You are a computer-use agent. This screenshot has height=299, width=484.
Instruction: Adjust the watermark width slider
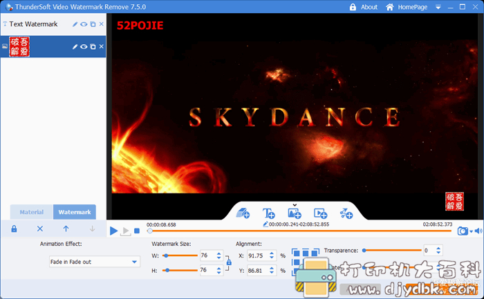180,255
